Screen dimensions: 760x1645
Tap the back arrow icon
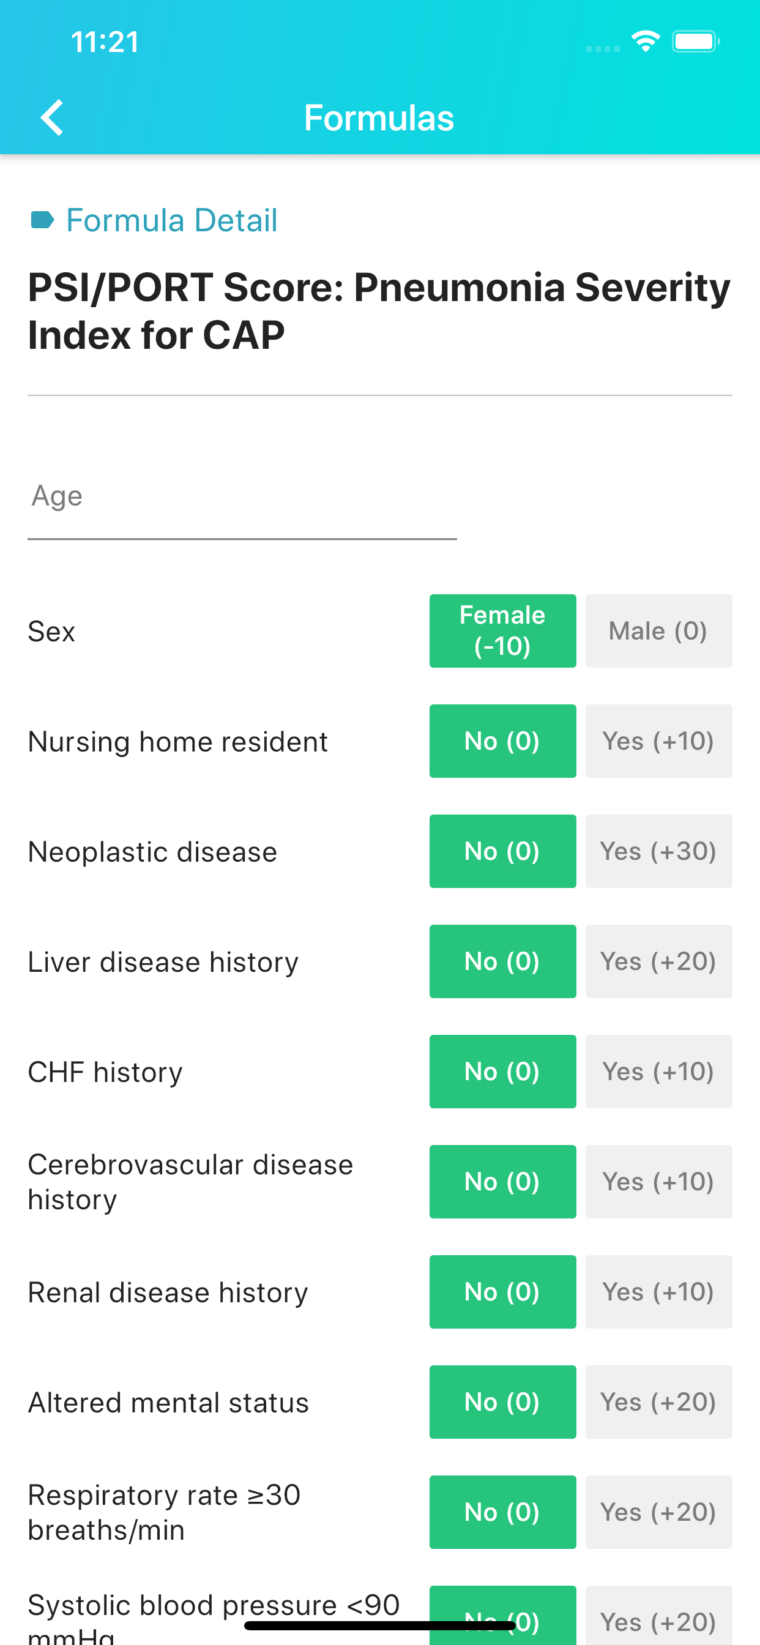coord(52,117)
